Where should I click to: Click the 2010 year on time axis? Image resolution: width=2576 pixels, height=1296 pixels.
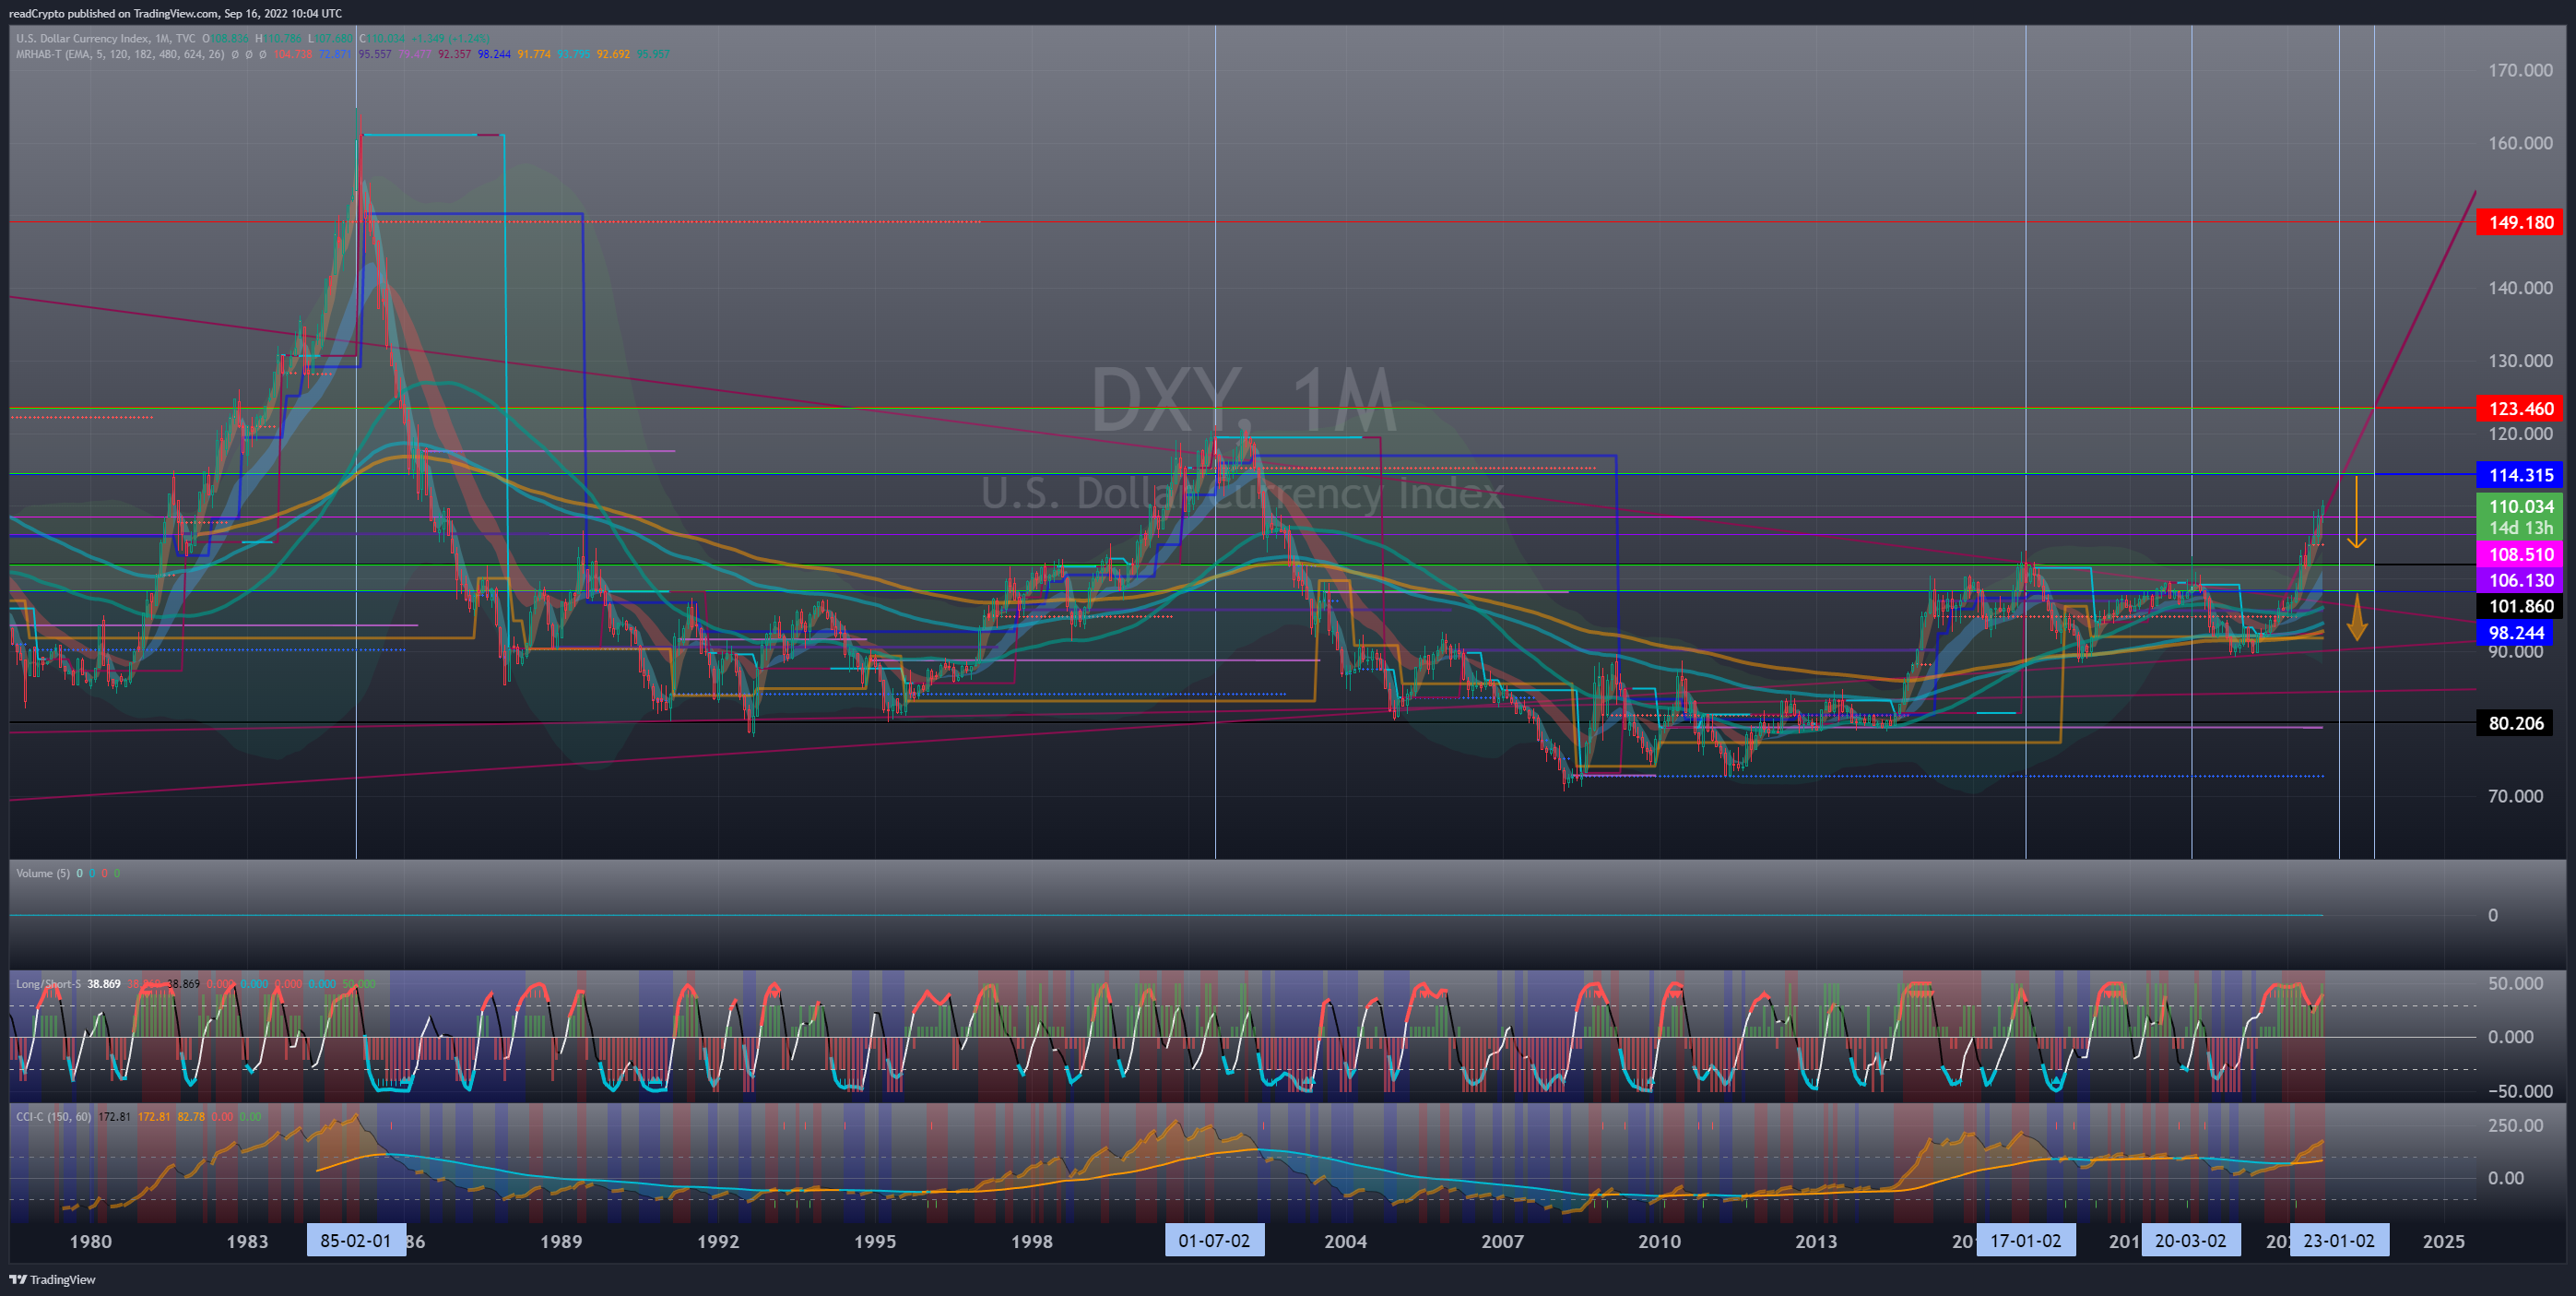click(x=1659, y=1242)
